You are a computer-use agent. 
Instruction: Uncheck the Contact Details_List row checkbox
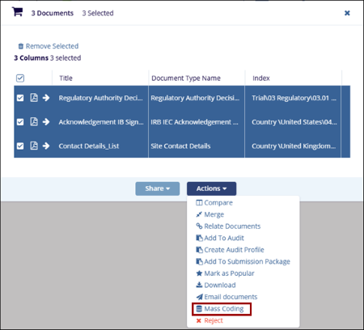click(x=20, y=146)
